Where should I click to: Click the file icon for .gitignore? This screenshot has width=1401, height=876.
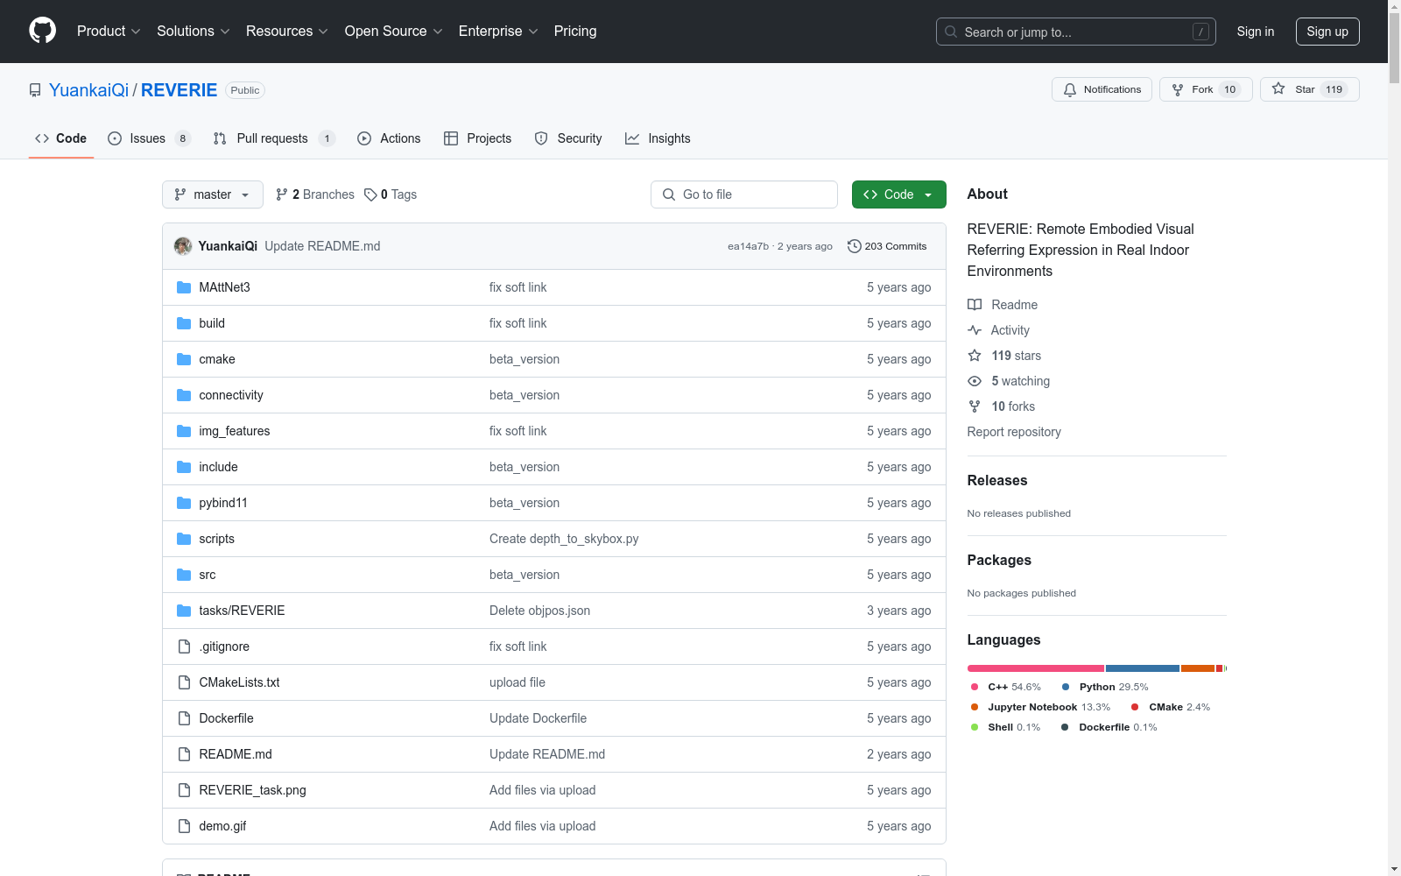click(x=184, y=646)
